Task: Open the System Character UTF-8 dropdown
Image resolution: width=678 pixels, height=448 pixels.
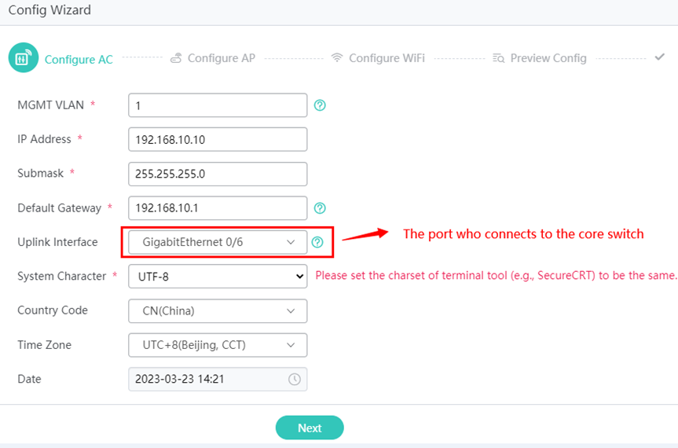Action: pyautogui.click(x=218, y=277)
